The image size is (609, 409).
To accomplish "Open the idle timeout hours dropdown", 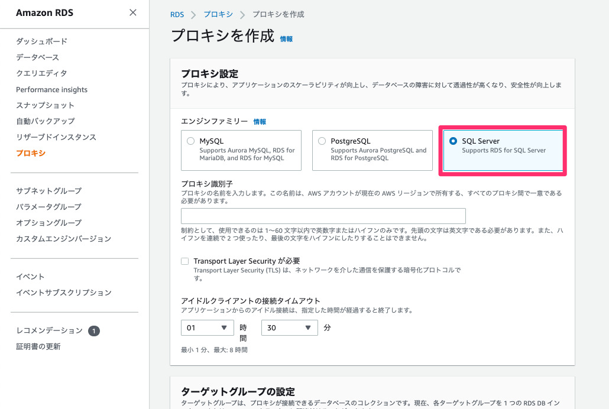I will tap(207, 327).
